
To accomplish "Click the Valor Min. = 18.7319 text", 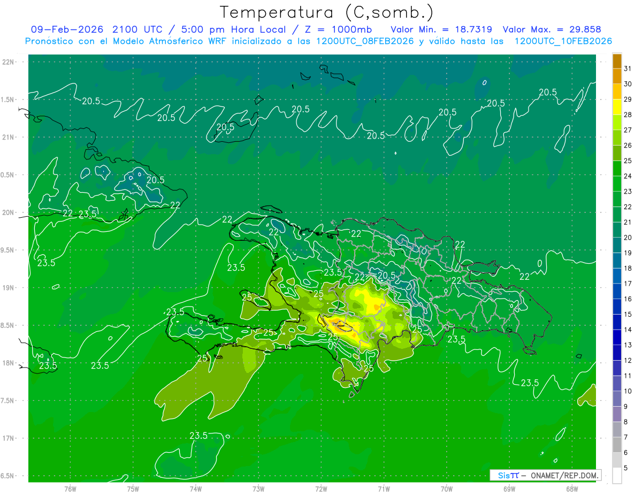I will pos(441,29).
